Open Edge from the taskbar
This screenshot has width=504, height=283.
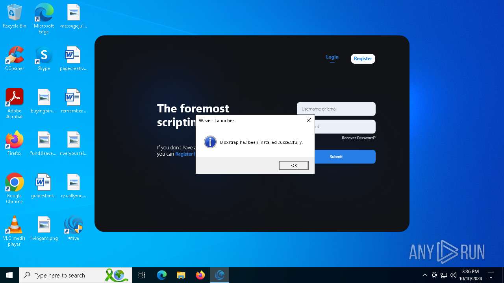(x=162, y=275)
